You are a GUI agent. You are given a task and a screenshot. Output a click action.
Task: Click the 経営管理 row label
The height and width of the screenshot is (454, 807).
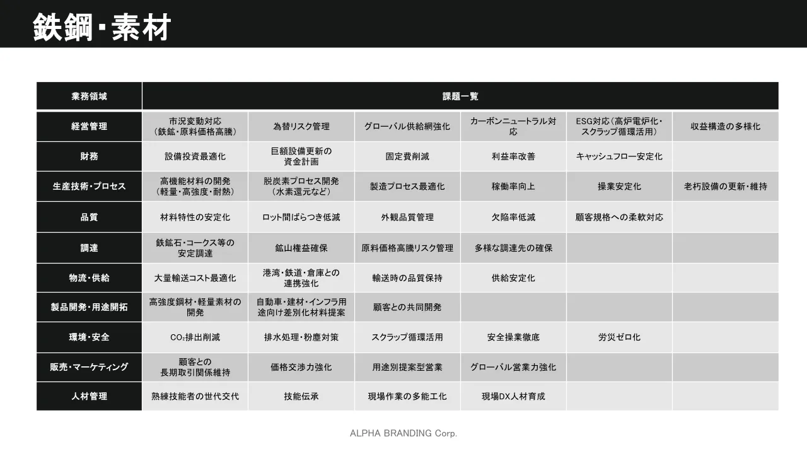point(89,126)
